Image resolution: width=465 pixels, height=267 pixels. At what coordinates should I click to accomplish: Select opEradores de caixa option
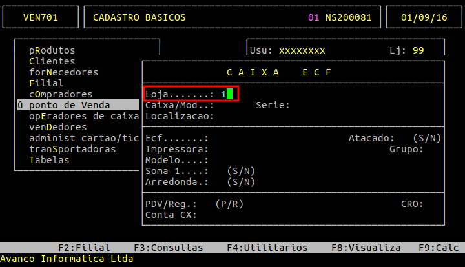tap(84, 116)
